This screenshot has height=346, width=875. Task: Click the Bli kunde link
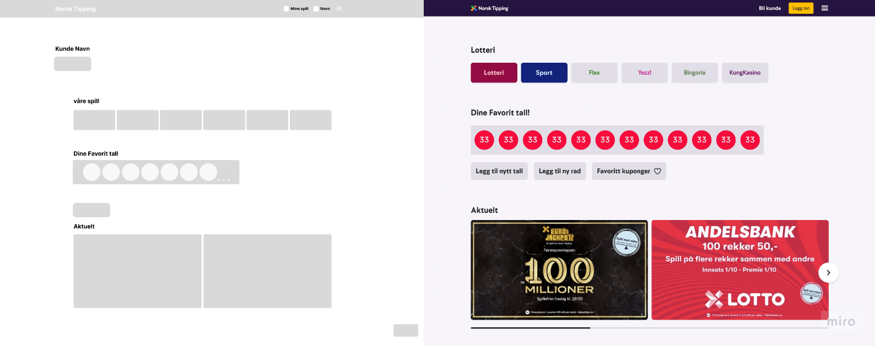(770, 8)
